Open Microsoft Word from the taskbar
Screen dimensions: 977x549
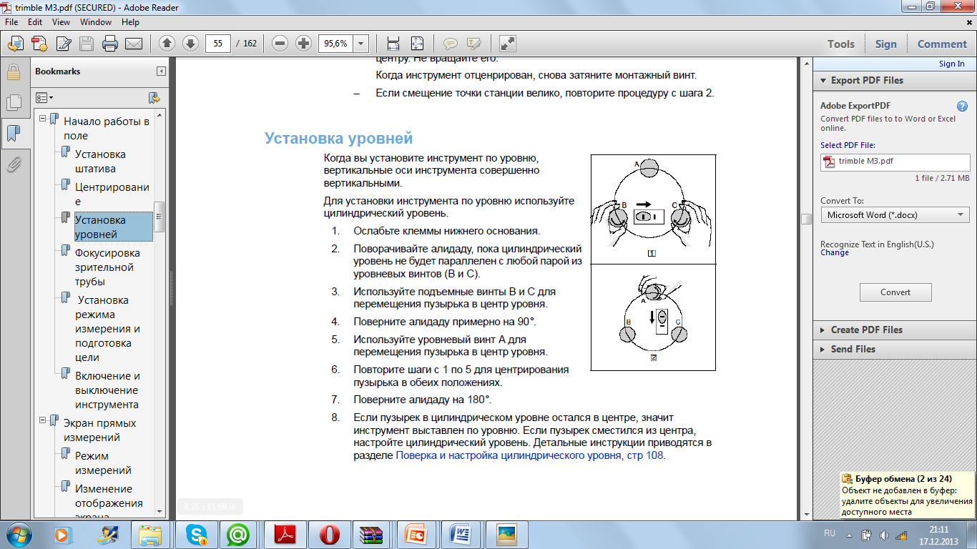pos(461,534)
